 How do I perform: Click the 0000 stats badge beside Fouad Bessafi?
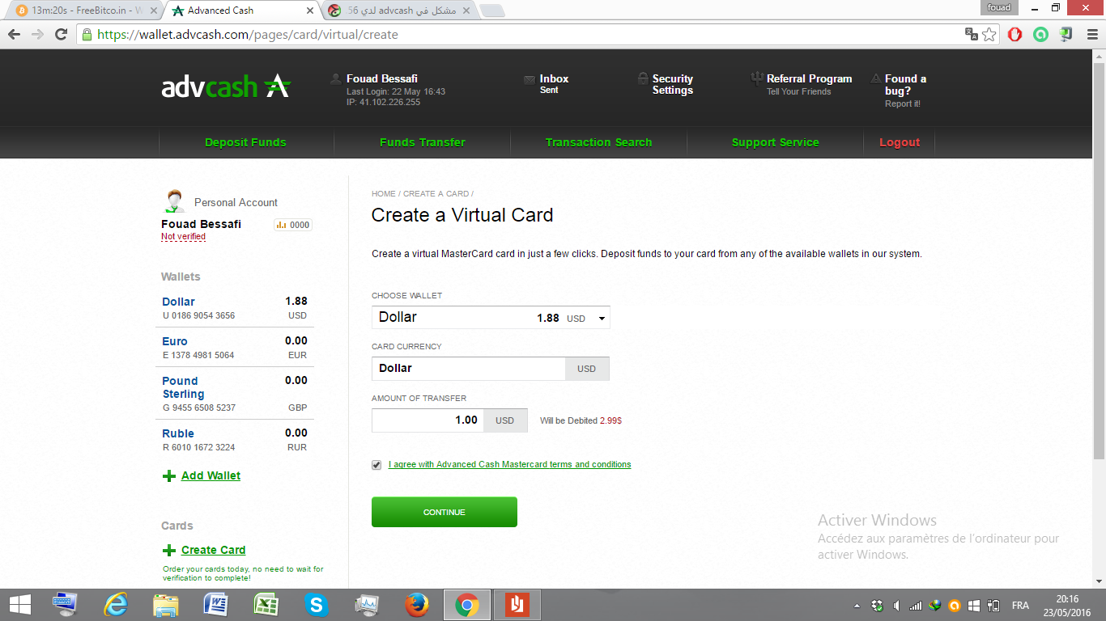[x=293, y=225]
